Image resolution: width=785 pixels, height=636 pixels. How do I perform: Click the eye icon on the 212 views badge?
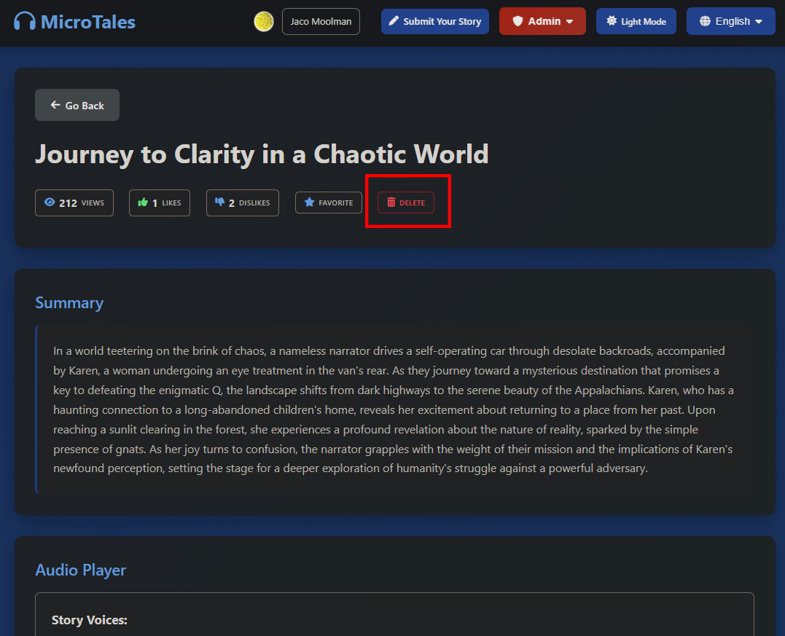click(50, 203)
